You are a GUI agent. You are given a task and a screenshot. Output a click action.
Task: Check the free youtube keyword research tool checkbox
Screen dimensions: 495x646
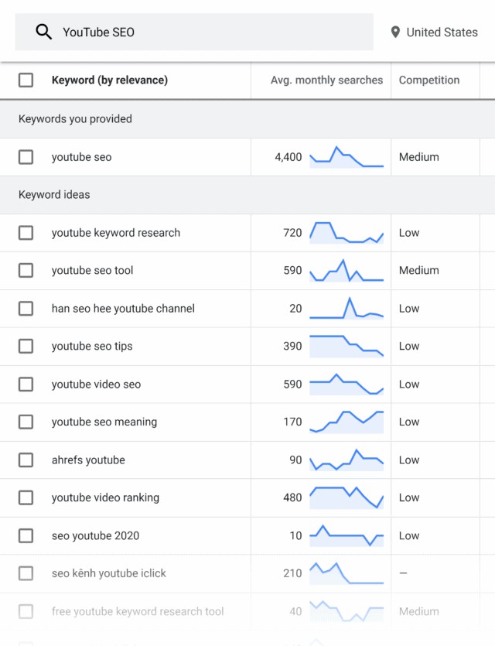pyautogui.click(x=26, y=611)
